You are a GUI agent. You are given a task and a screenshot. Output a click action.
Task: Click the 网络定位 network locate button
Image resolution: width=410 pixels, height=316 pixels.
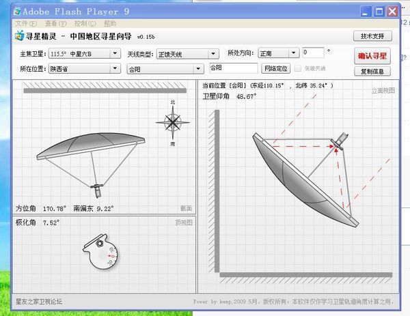pos(277,69)
